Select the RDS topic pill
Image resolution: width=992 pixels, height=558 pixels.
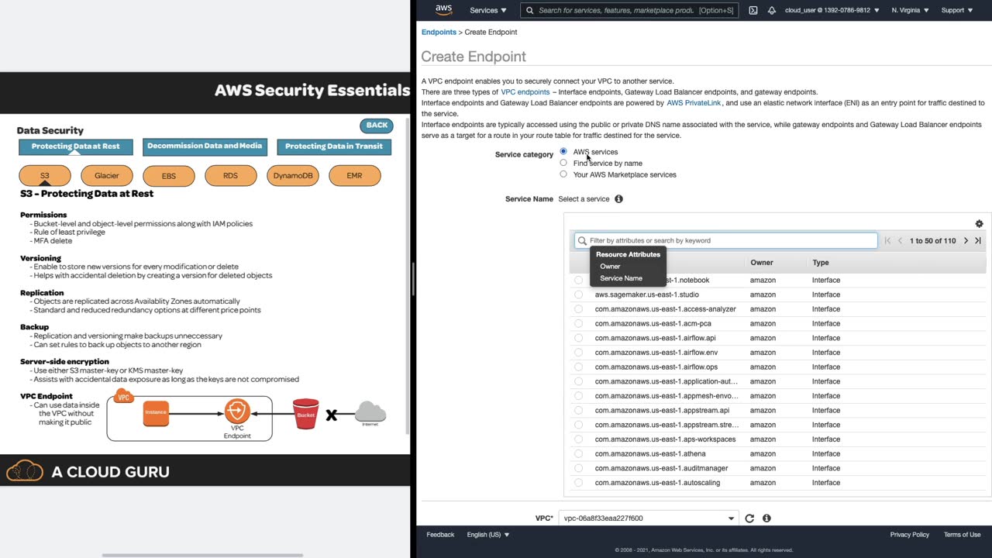(x=230, y=176)
